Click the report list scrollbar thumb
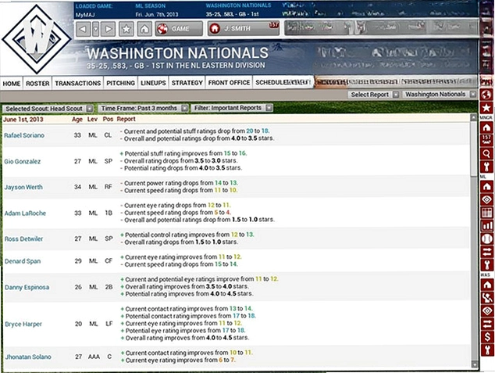 pyautogui.click(x=474, y=149)
